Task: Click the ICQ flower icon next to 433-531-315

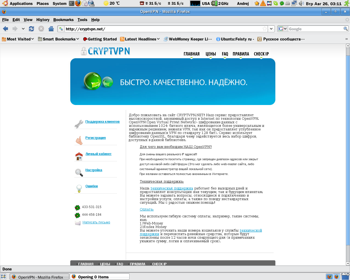Action: click(77, 208)
